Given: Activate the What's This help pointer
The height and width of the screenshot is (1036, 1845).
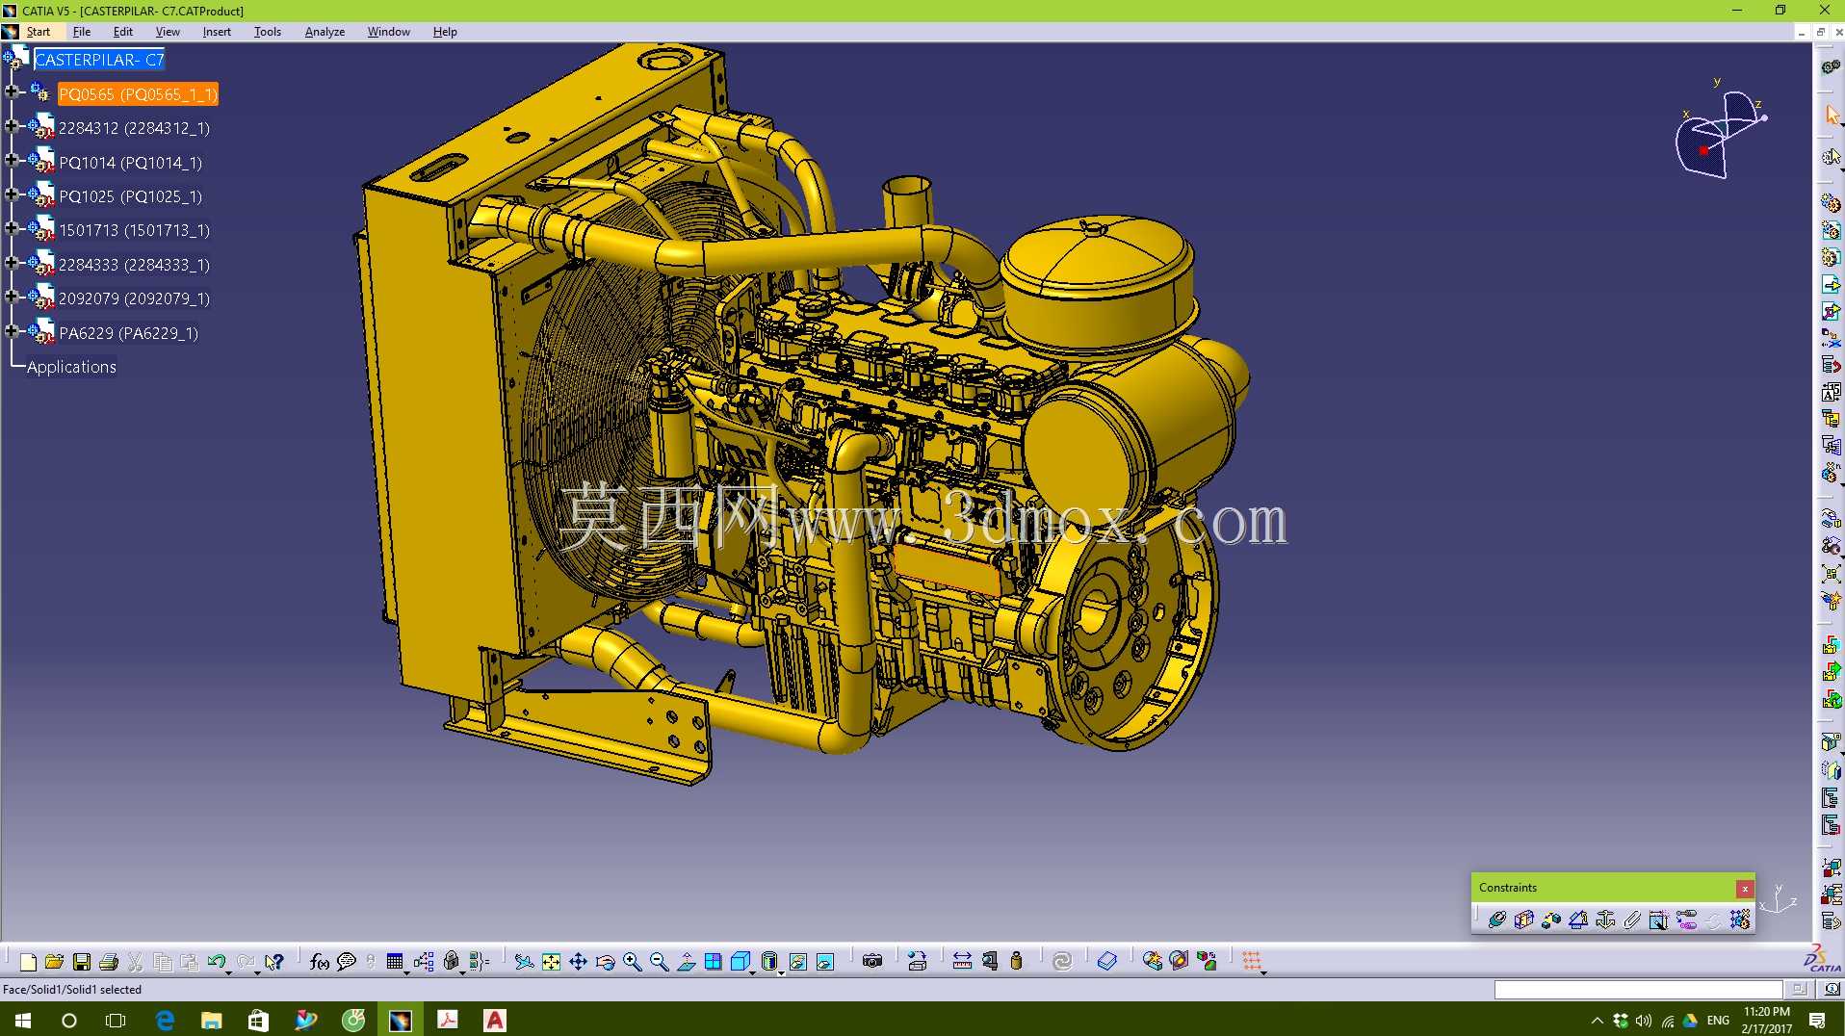Looking at the screenshot, I should point(274,961).
